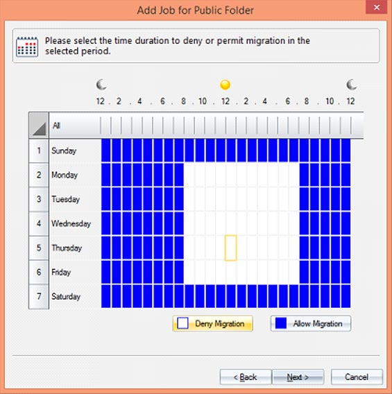392x394 pixels.
Task: Click the yellow sun noon icon
Action: click(x=225, y=85)
